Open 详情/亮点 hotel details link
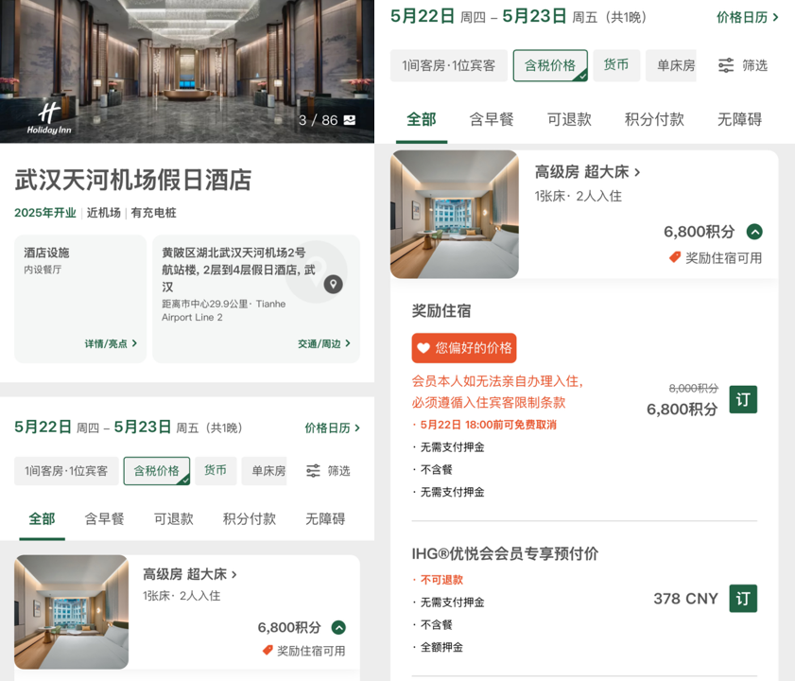The image size is (795, 681). coord(111,343)
